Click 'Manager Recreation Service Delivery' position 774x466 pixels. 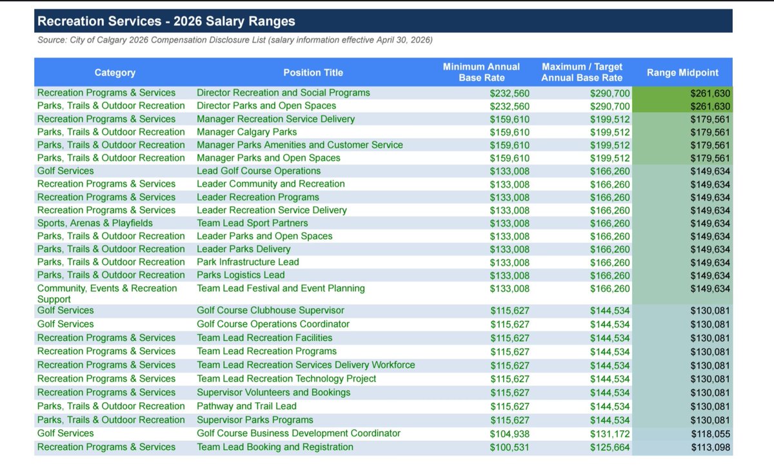coord(276,119)
